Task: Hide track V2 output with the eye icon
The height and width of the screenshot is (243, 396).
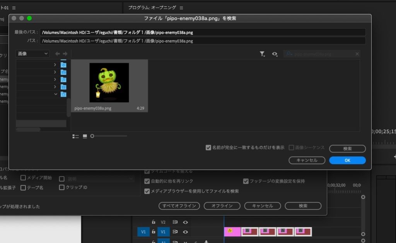Action: click(x=185, y=222)
